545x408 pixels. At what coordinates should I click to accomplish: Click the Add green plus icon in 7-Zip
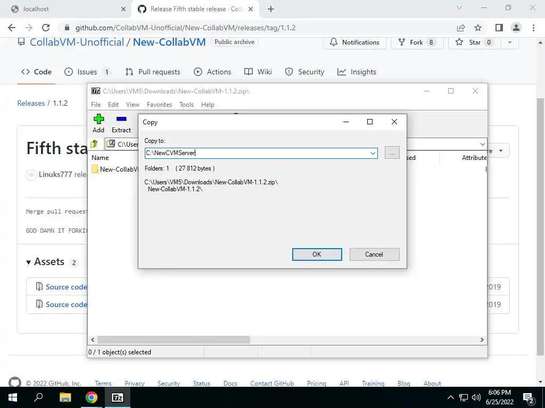coord(98,119)
